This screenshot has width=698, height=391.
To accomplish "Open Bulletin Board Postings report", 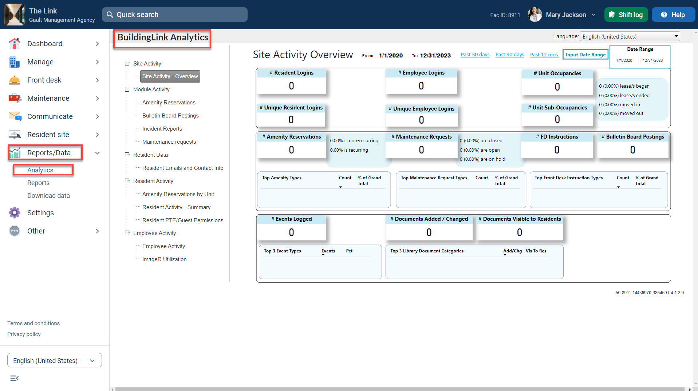I will [170, 116].
